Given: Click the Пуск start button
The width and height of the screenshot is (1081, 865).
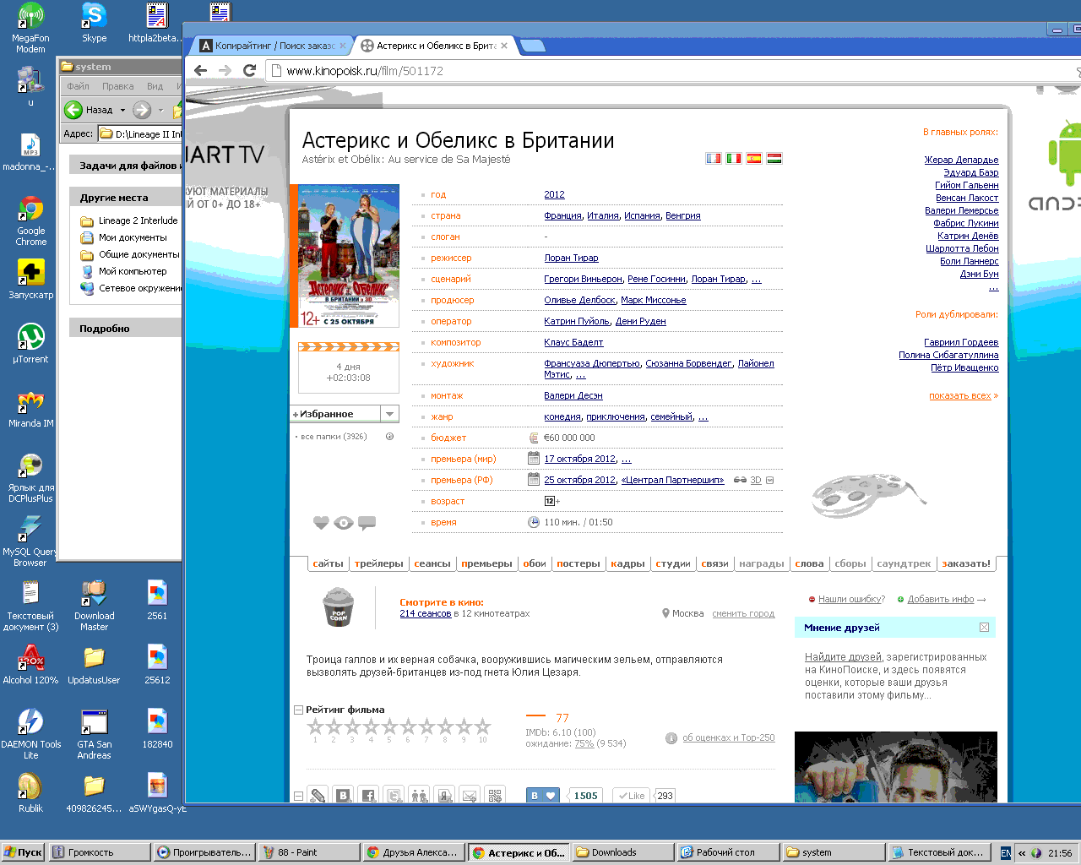Looking at the screenshot, I should tap(23, 852).
